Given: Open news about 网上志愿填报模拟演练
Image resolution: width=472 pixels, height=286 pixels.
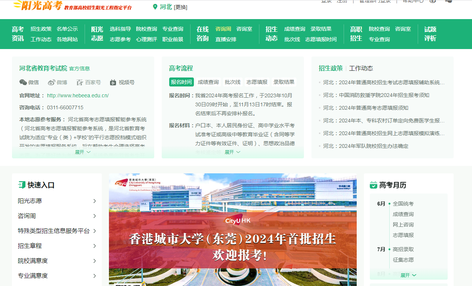Looking at the screenshot, I should tap(384, 133).
